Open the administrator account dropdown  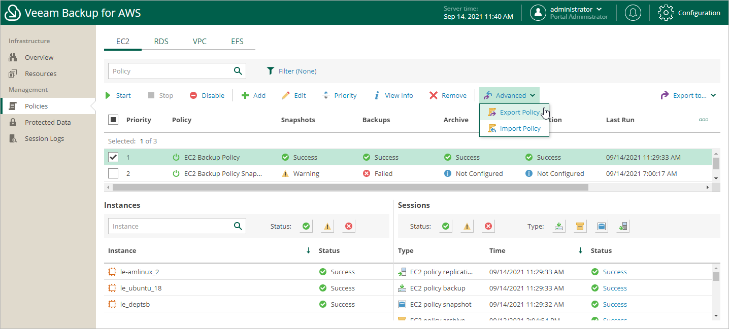(x=599, y=9)
